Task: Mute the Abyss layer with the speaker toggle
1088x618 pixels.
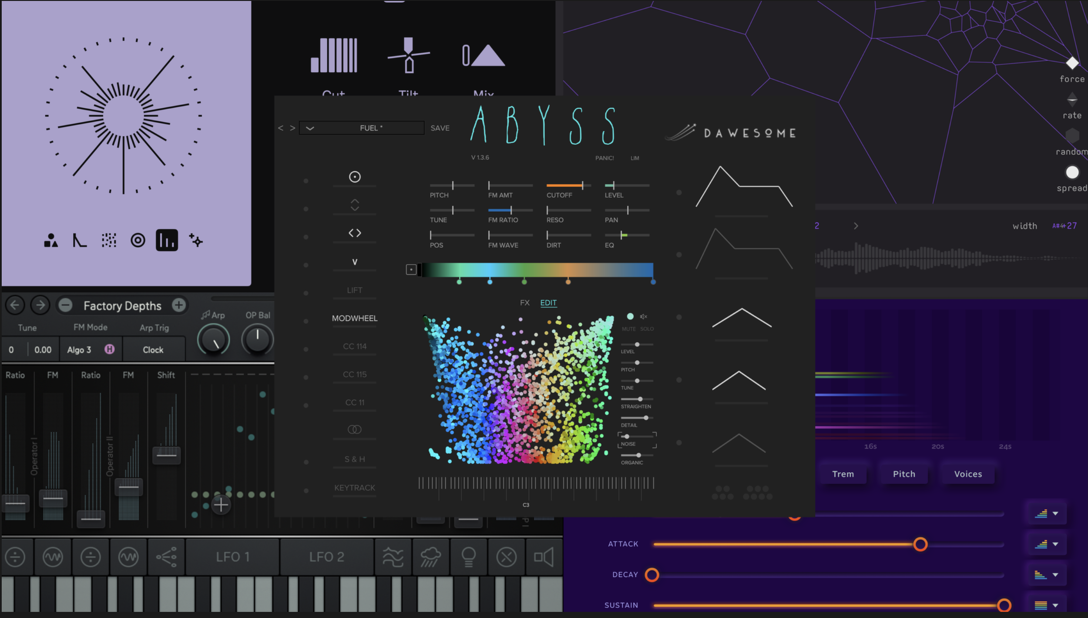Action: 644,316
